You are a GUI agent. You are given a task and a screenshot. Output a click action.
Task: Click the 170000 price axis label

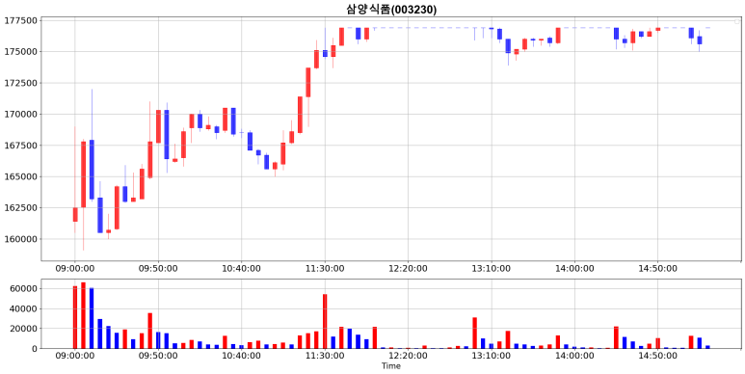19,114
